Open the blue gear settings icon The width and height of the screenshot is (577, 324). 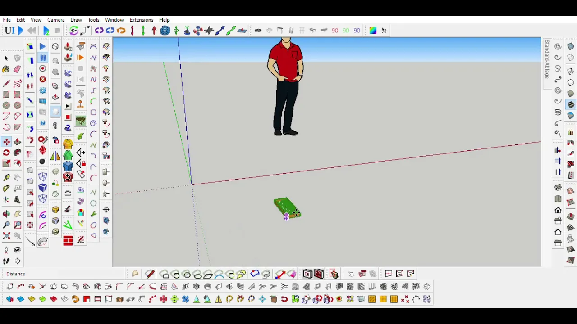tap(42, 90)
